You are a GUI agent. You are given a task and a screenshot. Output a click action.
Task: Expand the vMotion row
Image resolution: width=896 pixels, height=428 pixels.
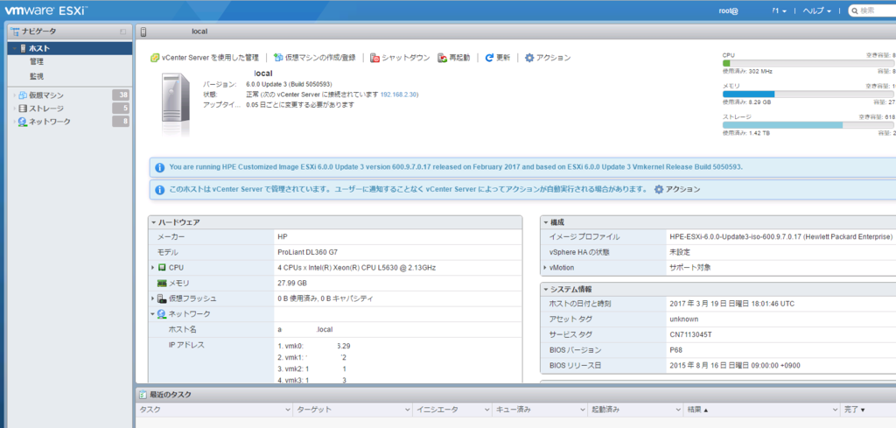tap(545, 268)
